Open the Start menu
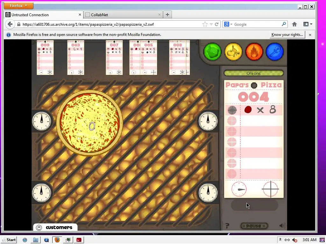Viewport: 326px width, 244px height. pos(9,240)
